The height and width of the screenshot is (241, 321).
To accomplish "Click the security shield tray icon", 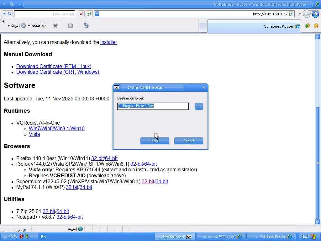I will pyautogui.click(x=22, y=237).
